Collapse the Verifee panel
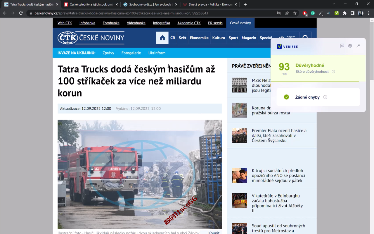 [358, 46]
